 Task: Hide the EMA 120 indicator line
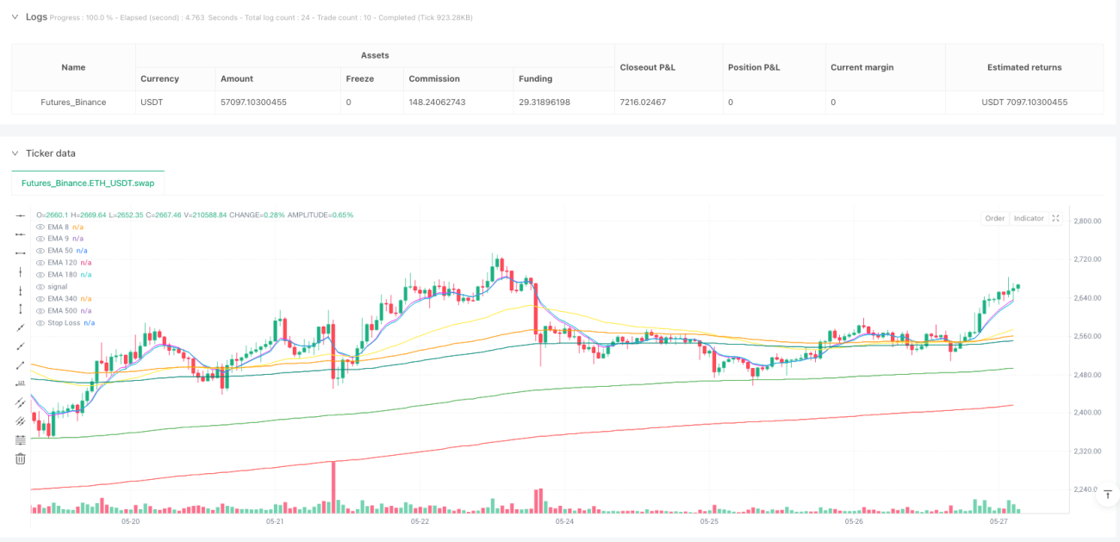point(40,262)
